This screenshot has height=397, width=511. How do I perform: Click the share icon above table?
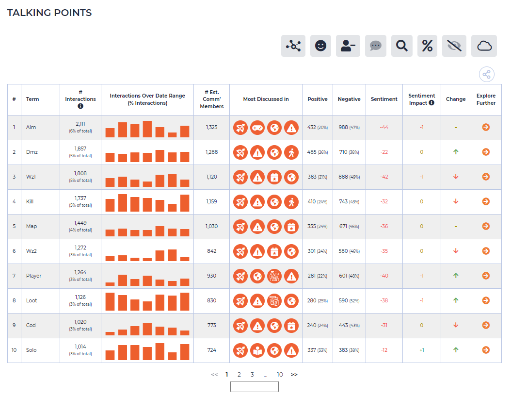487,74
